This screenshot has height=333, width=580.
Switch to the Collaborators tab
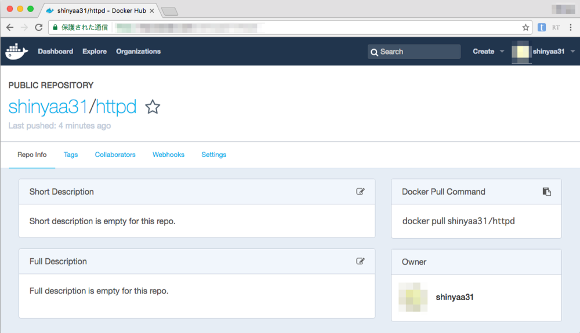coord(115,155)
